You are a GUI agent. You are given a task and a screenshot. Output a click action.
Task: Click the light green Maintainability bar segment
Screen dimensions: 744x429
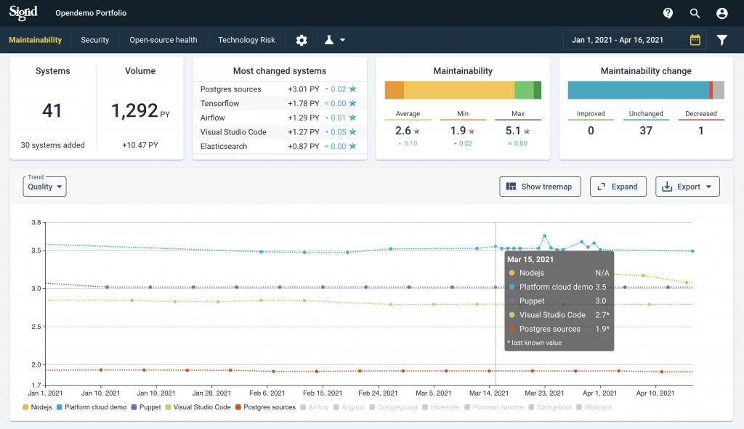525,90
